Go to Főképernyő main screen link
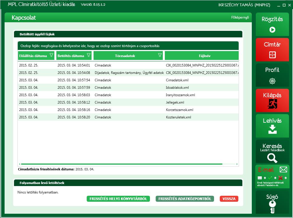This screenshot has height=218, width=293. [240, 17]
